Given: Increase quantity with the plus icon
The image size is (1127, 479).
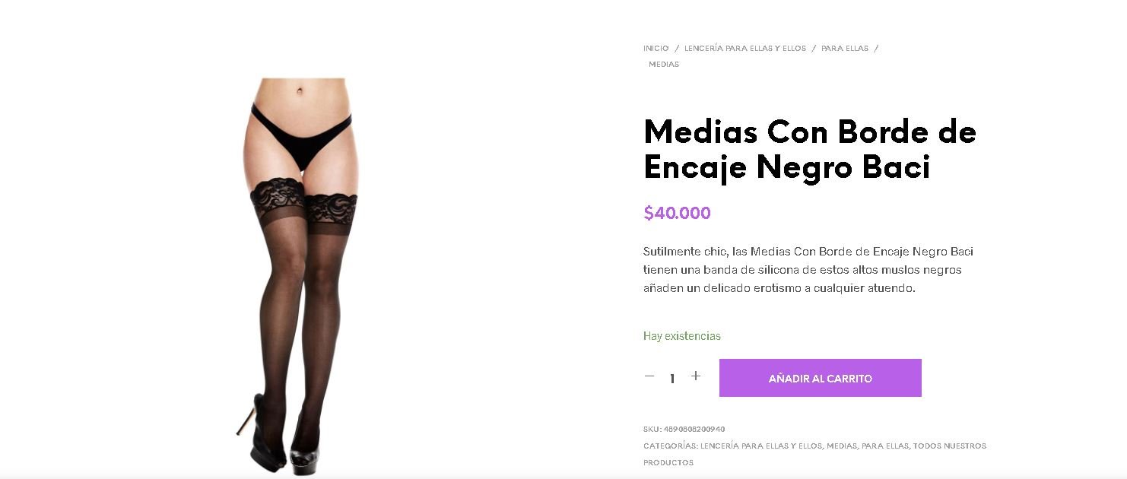Looking at the screenshot, I should pyautogui.click(x=695, y=376).
